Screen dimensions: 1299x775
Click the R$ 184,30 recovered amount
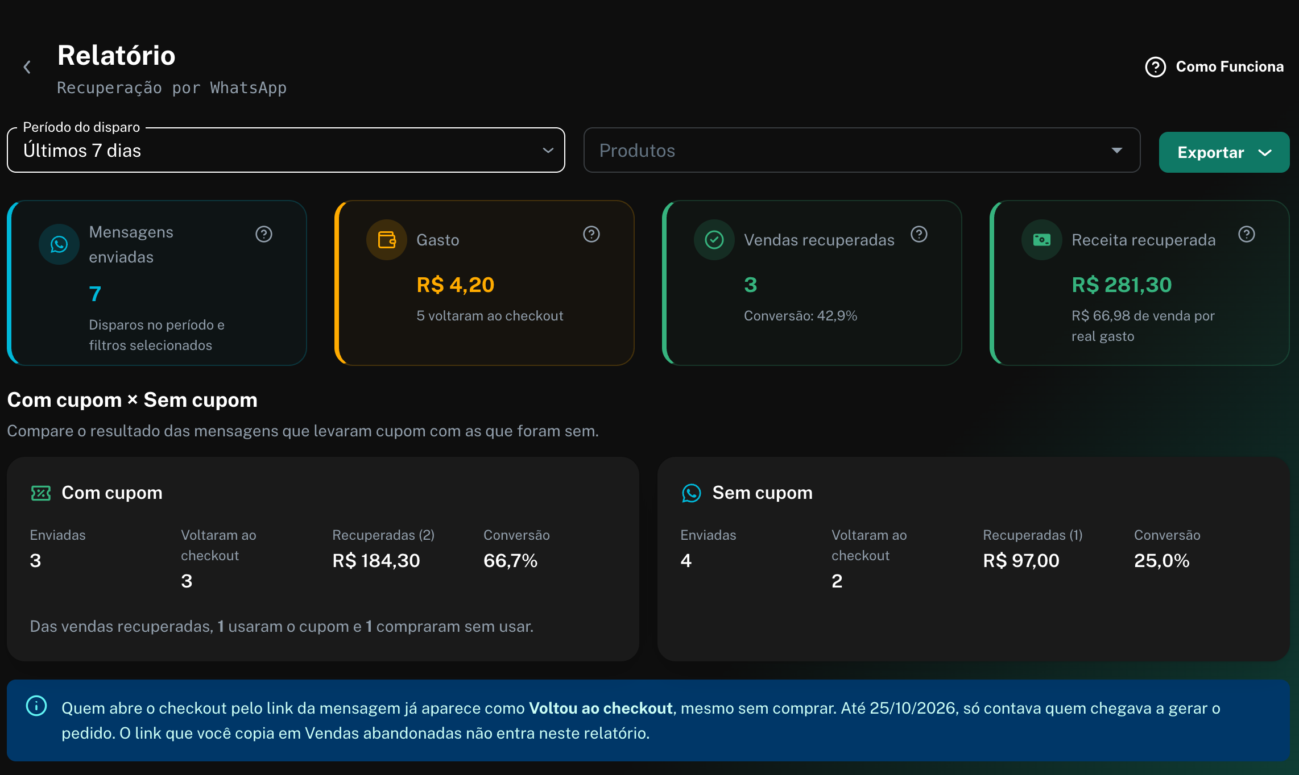tap(377, 561)
